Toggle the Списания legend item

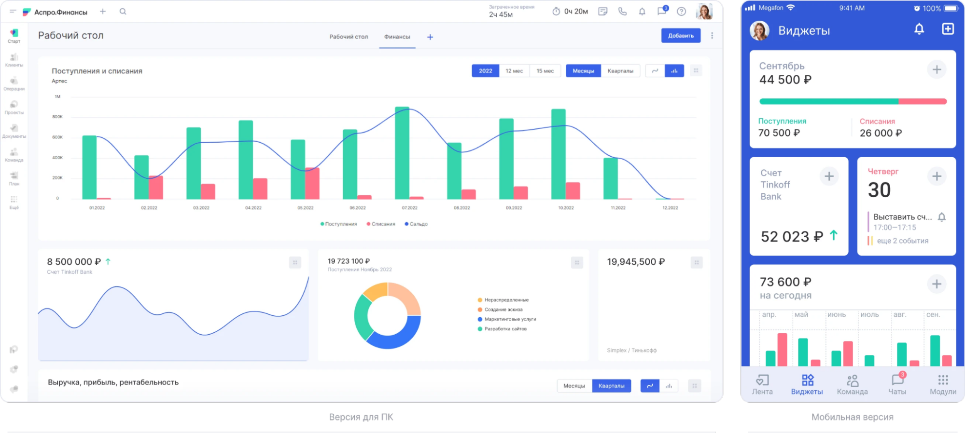point(381,224)
